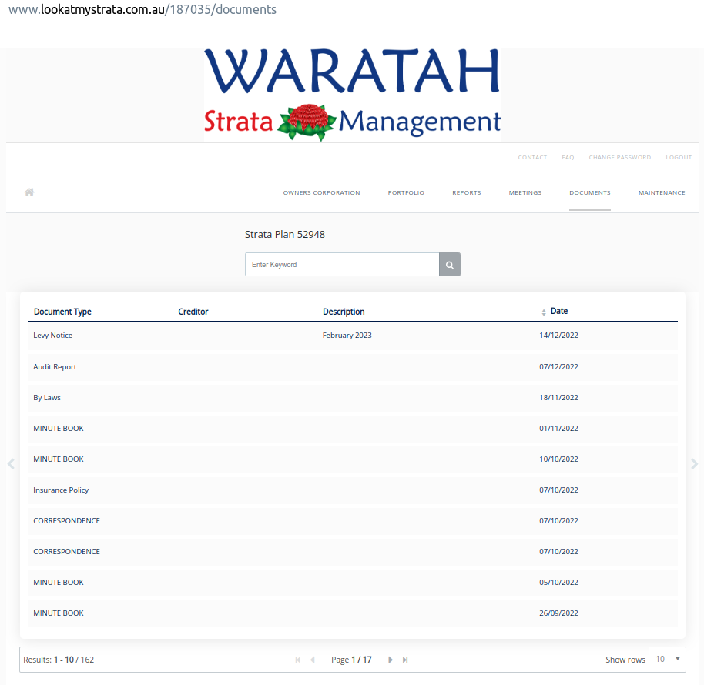704x685 pixels.
Task: Click the date 14/12/2022
Action: pos(558,336)
